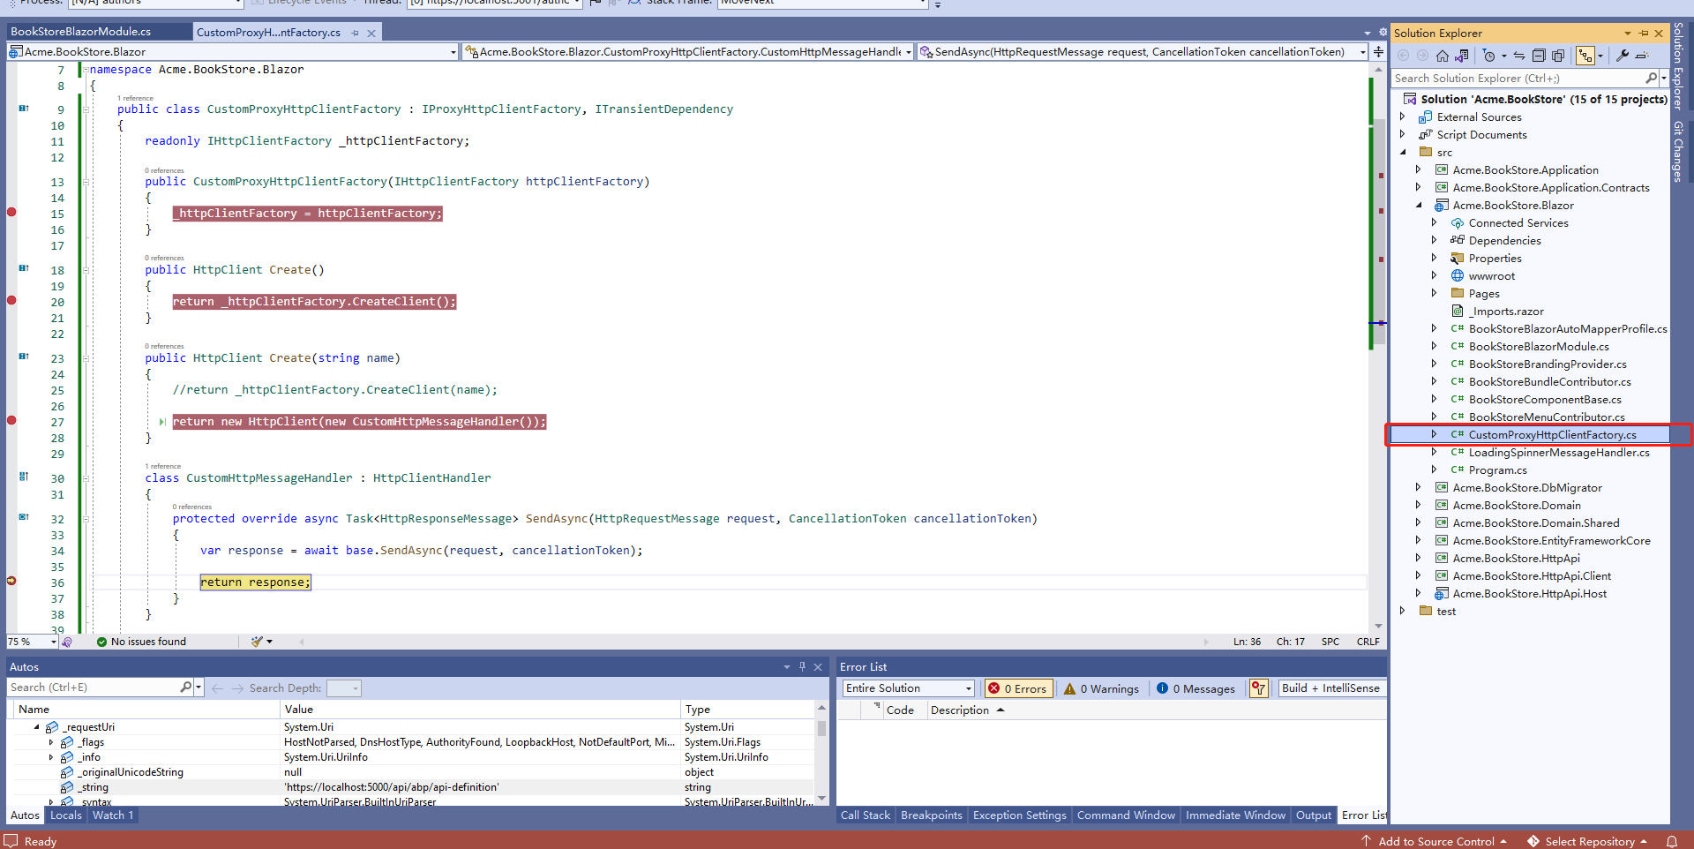Toggle Preview Selected Items in Solution Explorer
The width and height of the screenshot is (1694, 849).
pos(1559,56)
